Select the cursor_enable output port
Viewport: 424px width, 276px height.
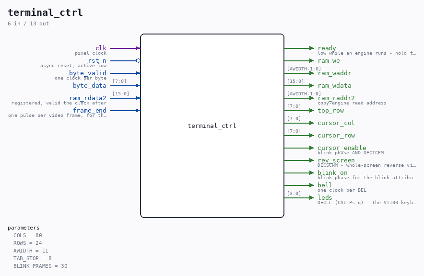coord(342,148)
